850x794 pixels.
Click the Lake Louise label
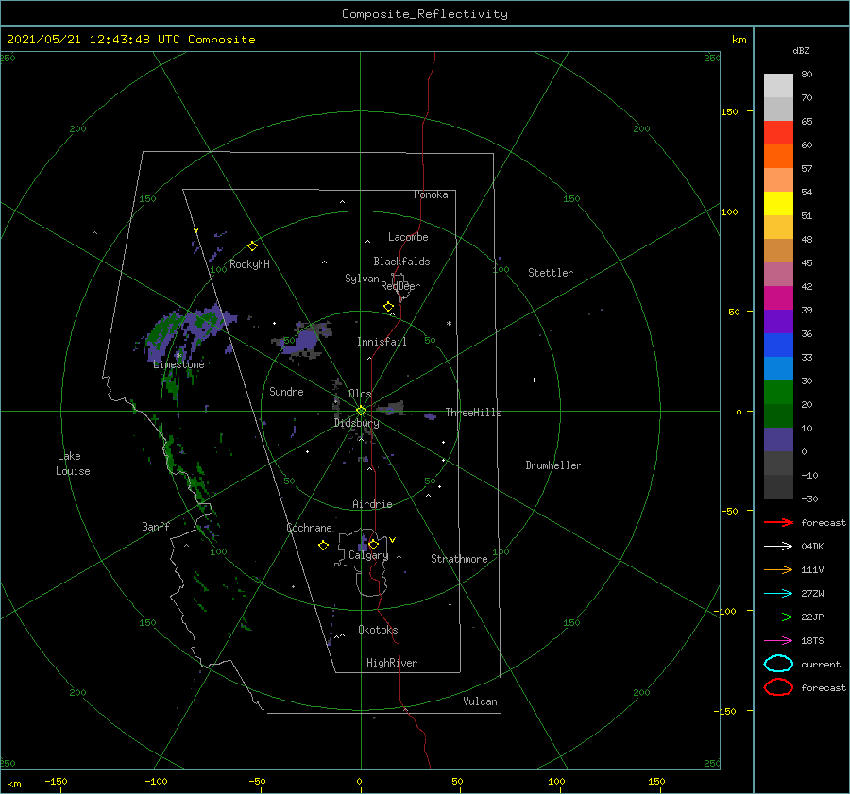click(x=73, y=464)
